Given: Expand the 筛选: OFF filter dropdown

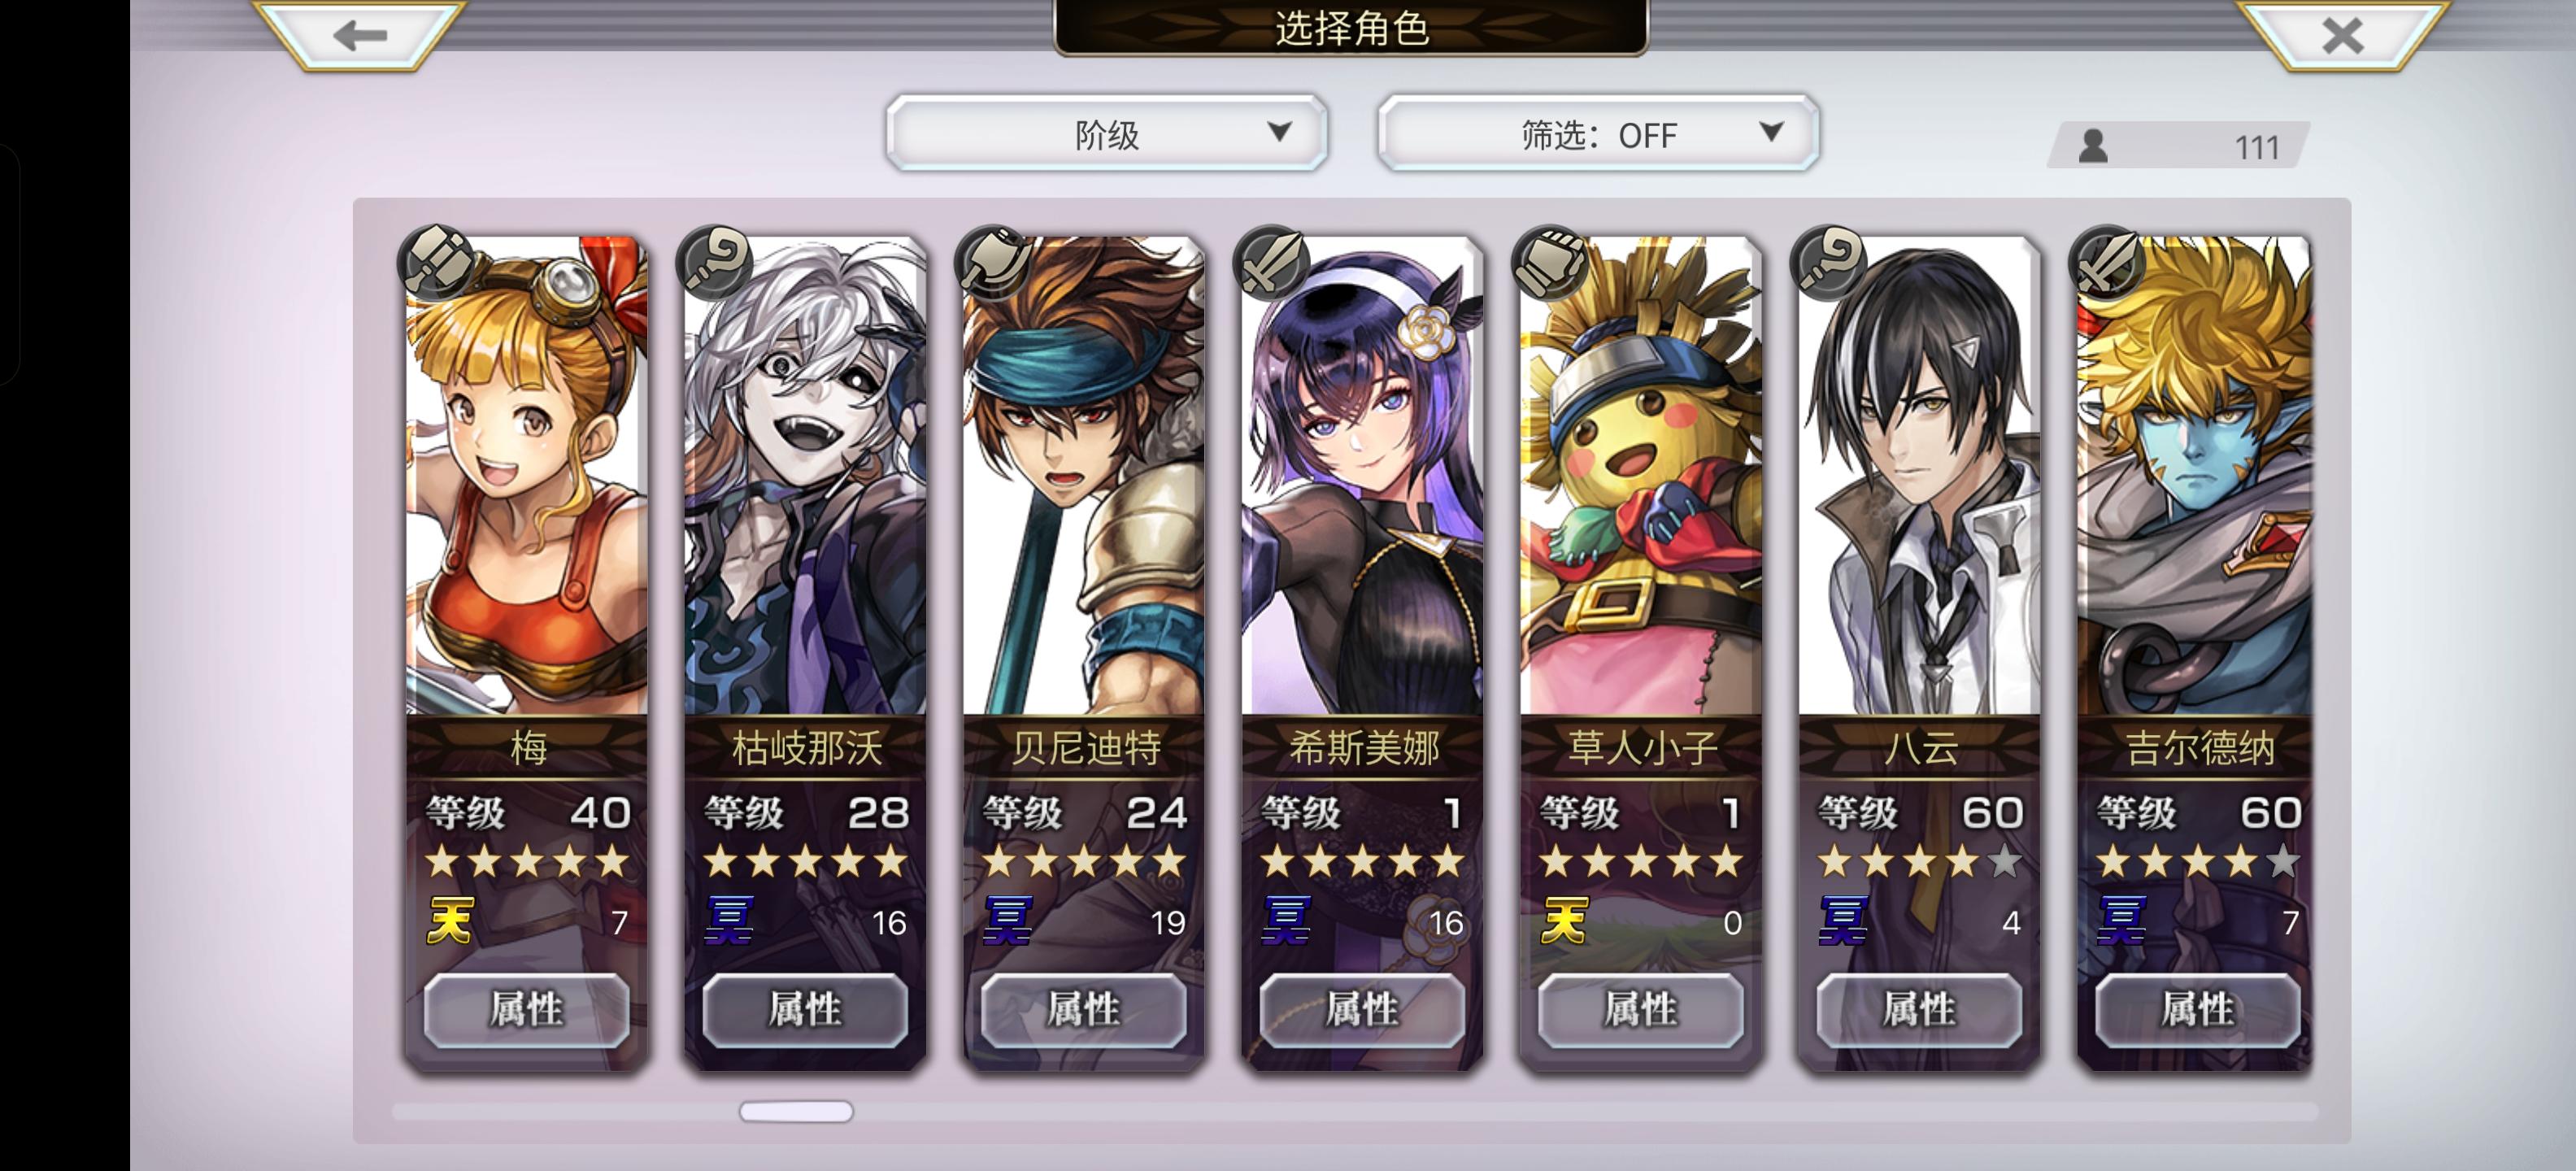Looking at the screenshot, I should click(x=1598, y=133).
